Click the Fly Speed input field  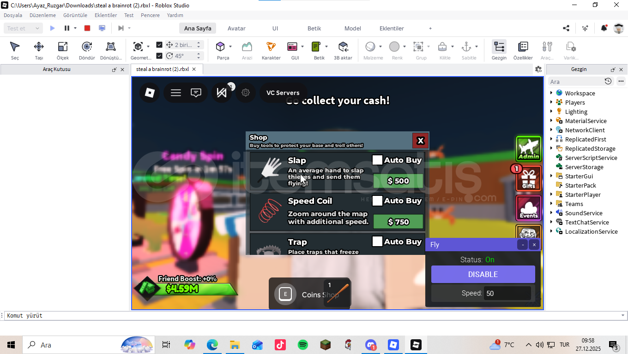[507, 293]
